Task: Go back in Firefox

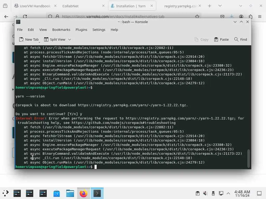Action: point(6,16)
